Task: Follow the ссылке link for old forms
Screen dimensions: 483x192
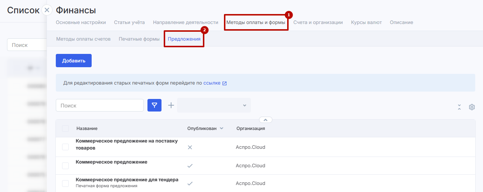Action: pos(212,83)
